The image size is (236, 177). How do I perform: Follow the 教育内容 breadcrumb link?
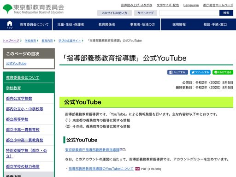pos(47,41)
